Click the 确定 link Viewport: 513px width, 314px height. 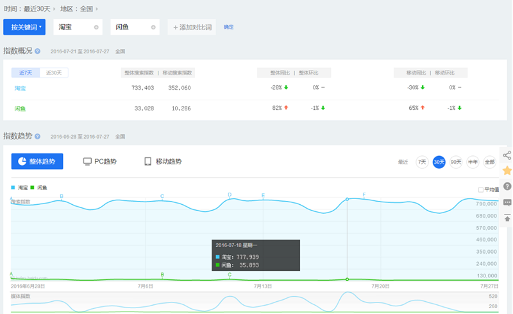(228, 27)
